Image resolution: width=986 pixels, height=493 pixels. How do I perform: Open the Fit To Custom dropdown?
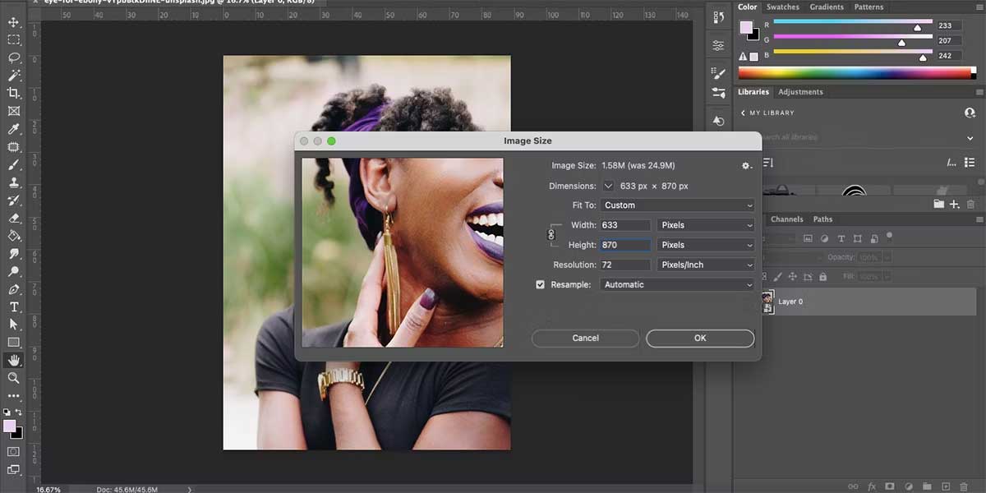pos(677,205)
